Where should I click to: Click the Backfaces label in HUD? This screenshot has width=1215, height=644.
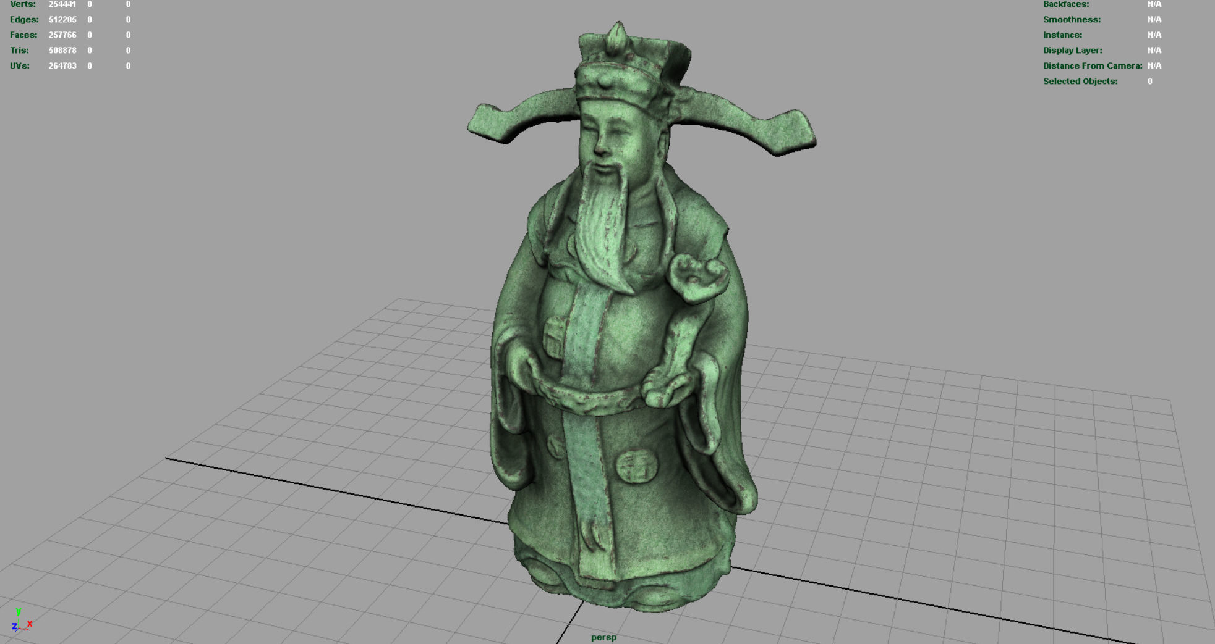[x=1066, y=4]
